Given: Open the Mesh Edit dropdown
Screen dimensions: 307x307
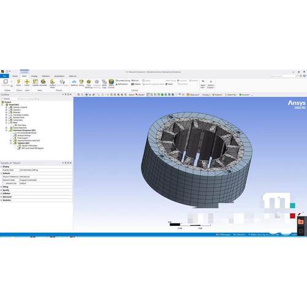Looking at the screenshot, I should pos(203,86).
